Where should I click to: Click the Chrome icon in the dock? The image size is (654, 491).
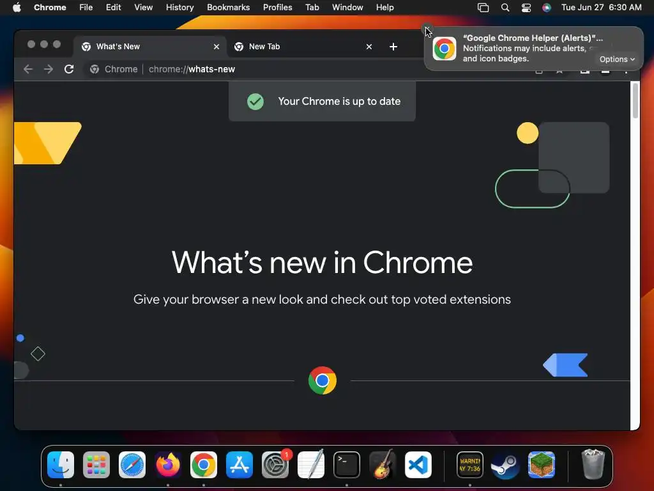[x=204, y=465]
